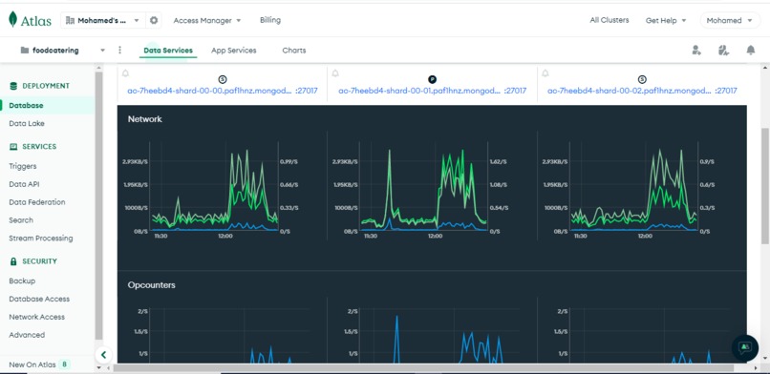Click the Opcounters section heading
Screen dimensions: 770x374
pos(151,284)
